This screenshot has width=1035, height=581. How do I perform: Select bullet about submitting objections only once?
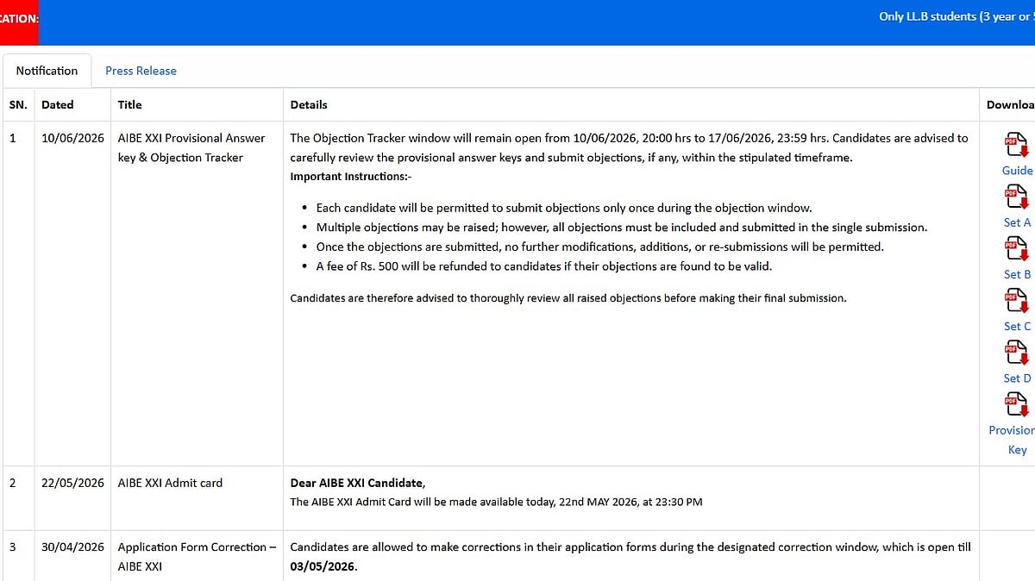(x=564, y=208)
